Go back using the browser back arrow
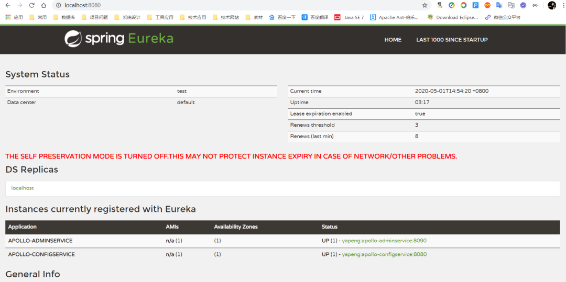This screenshot has height=282, width=566. click(8, 5)
